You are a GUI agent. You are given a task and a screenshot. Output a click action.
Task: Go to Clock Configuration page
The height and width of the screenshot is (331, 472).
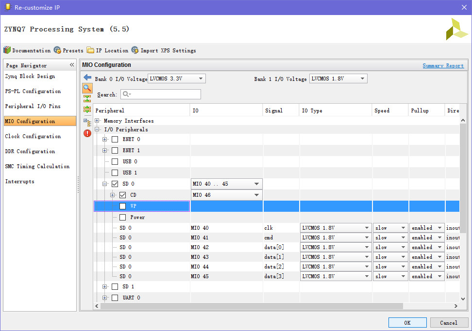[33, 136]
